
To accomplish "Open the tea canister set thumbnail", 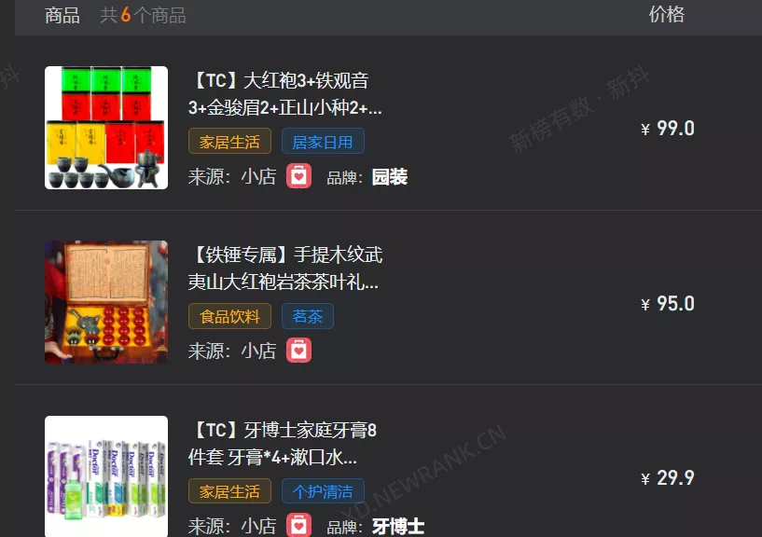I will click(x=106, y=128).
